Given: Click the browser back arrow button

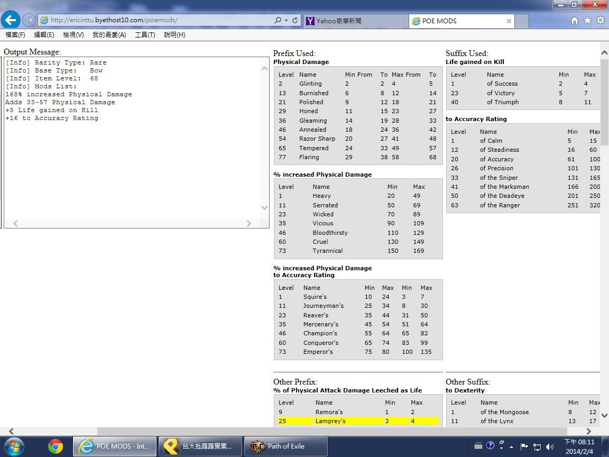Looking at the screenshot, I should click(x=11, y=20).
